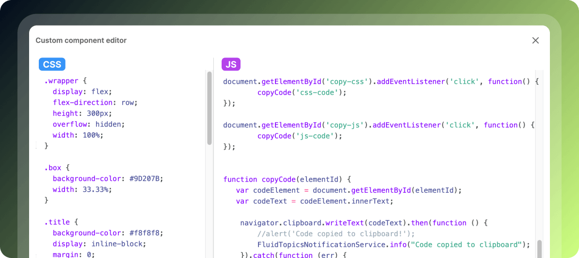579x258 pixels.
Task: Click the blue CSS badge
Action: click(52, 64)
